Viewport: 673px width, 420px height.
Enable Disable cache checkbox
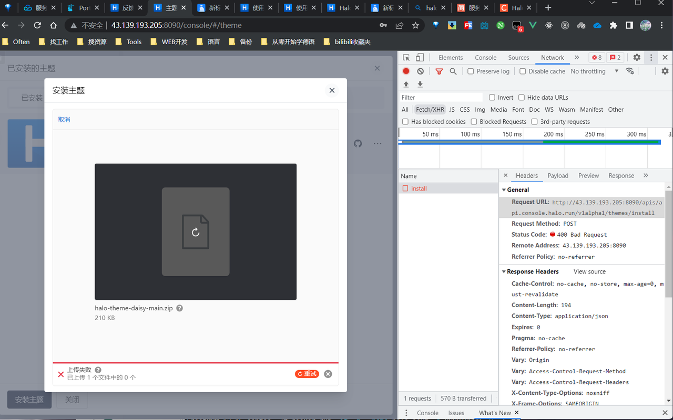pos(523,71)
